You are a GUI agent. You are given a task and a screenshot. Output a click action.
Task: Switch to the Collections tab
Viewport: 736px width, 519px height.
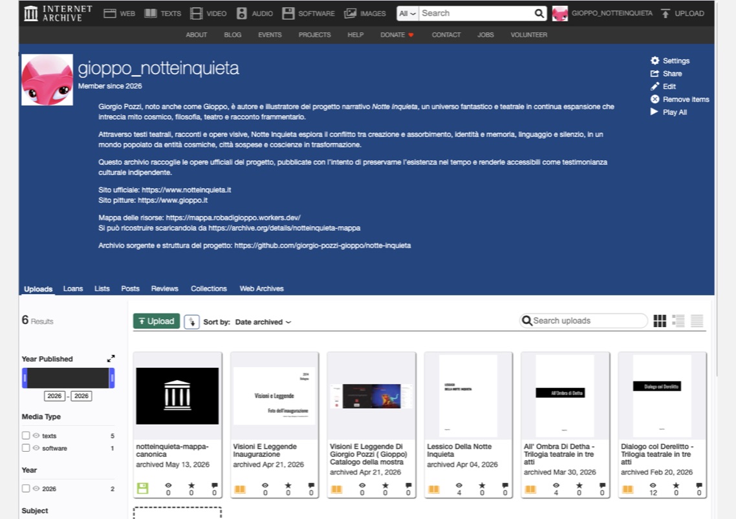point(208,289)
